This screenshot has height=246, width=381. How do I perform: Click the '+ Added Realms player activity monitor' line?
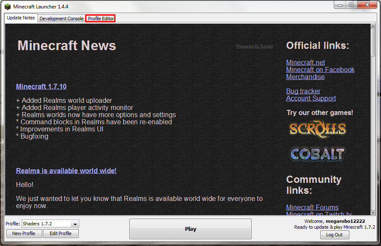tap(75, 107)
